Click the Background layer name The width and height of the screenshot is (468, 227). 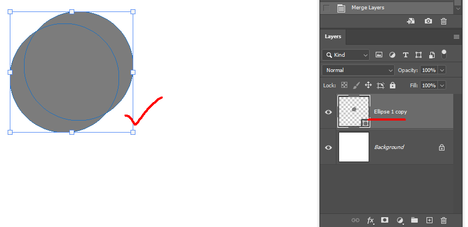click(x=389, y=147)
